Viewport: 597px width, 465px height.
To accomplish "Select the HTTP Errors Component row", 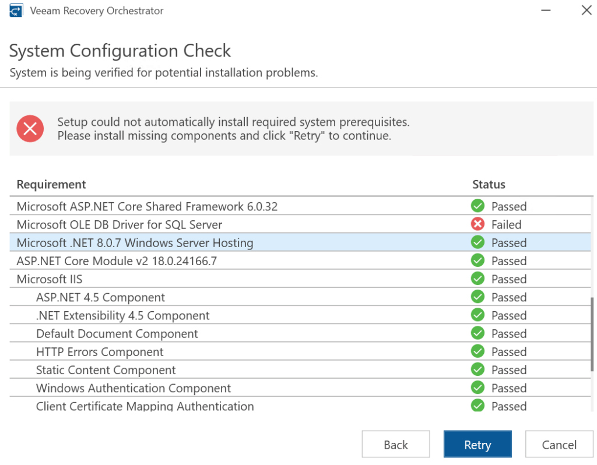I will pyautogui.click(x=300, y=351).
